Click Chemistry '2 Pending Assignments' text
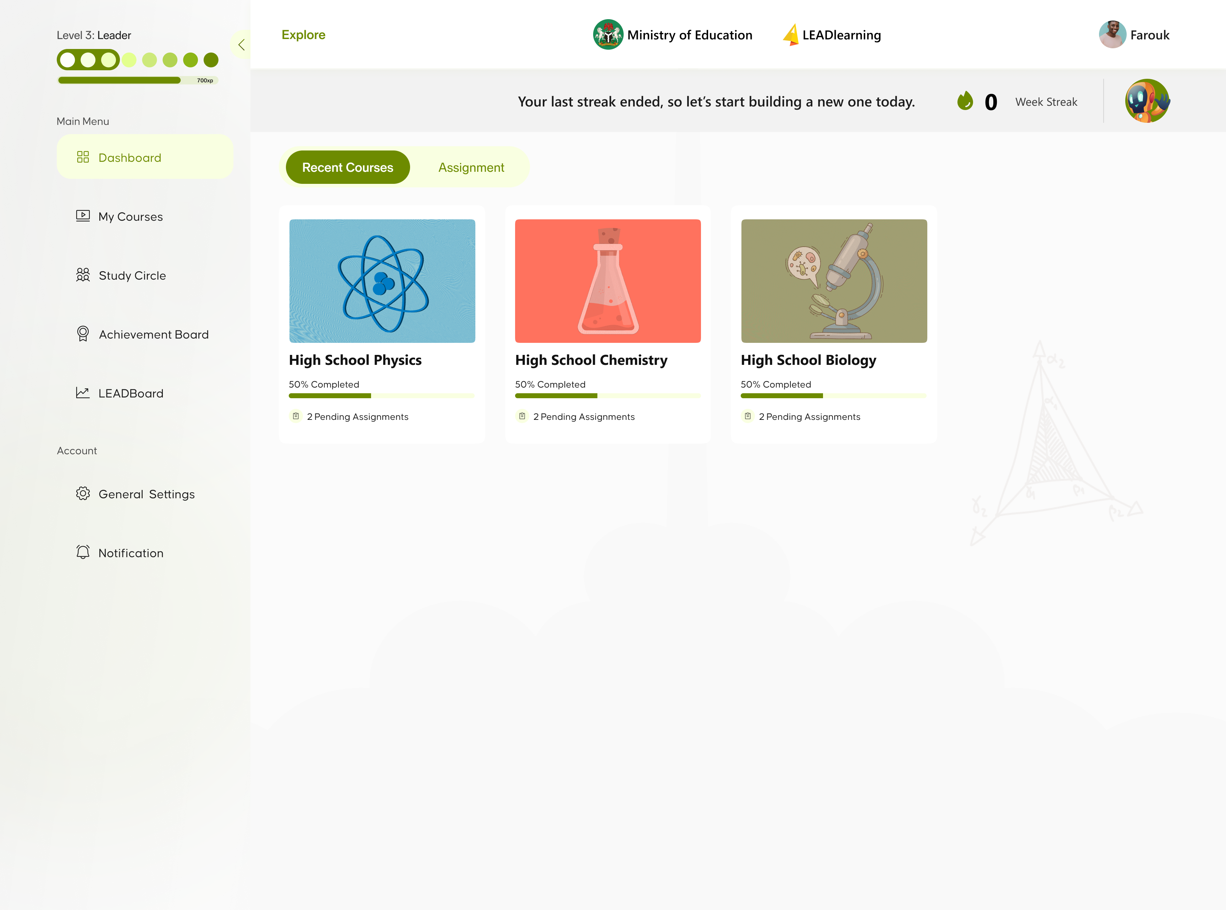The image size is (1226, 910). pos(584,416)
